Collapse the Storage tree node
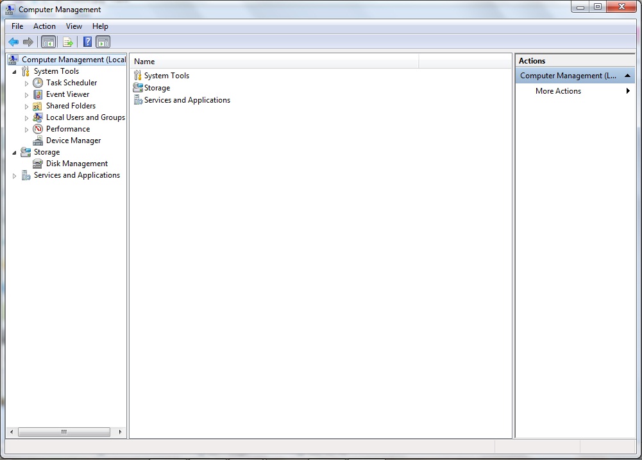This screenshot has height=460, width=642. (x=15, y=152)
